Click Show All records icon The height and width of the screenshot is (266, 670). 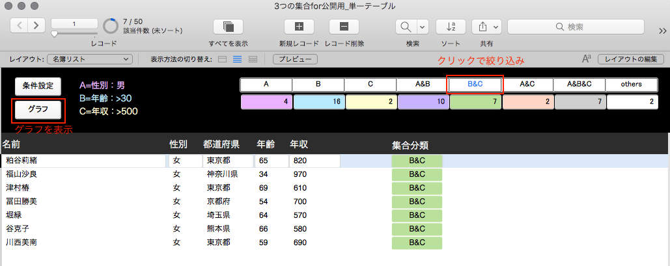click(228, 27)
